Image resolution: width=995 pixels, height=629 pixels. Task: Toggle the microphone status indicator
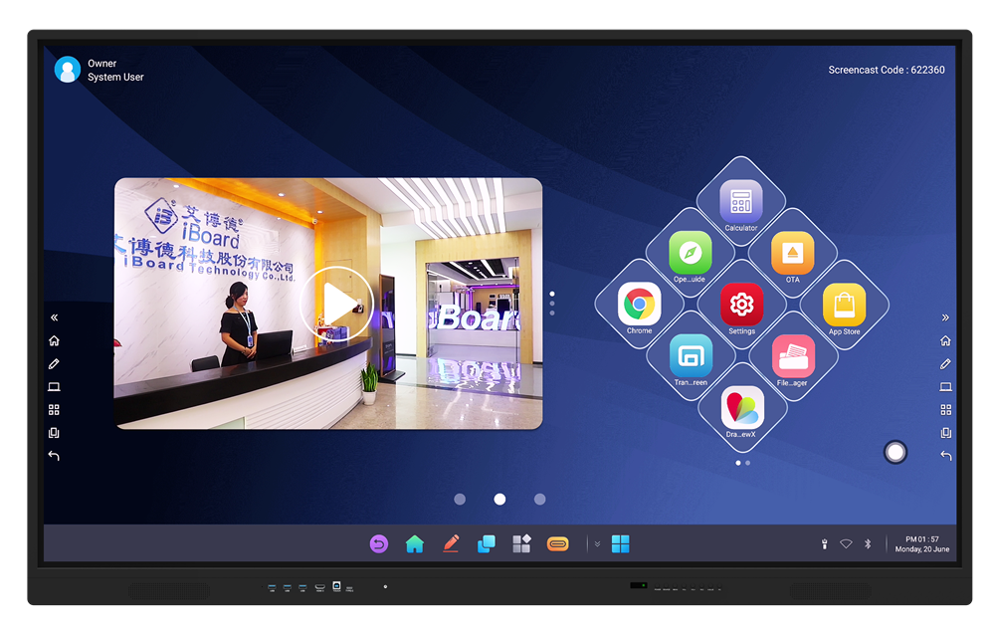click(824, 543)
